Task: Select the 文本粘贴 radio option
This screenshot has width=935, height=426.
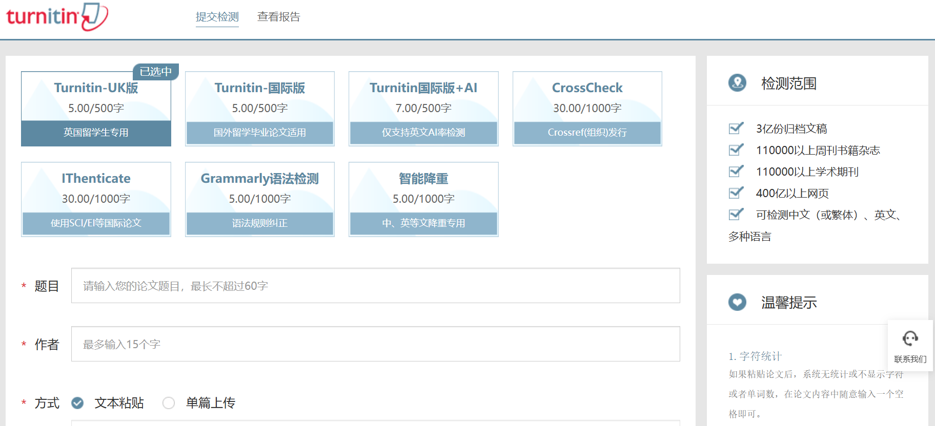Action: point(77,403)
